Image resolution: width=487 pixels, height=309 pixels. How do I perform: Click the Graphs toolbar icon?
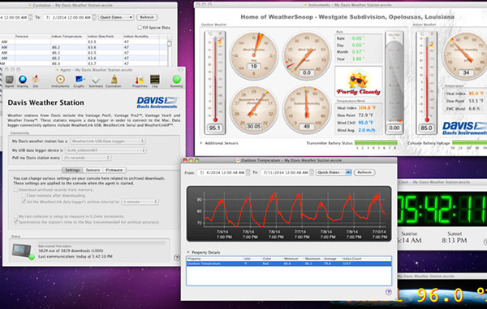pyautogui.click(x=79, y=80)
